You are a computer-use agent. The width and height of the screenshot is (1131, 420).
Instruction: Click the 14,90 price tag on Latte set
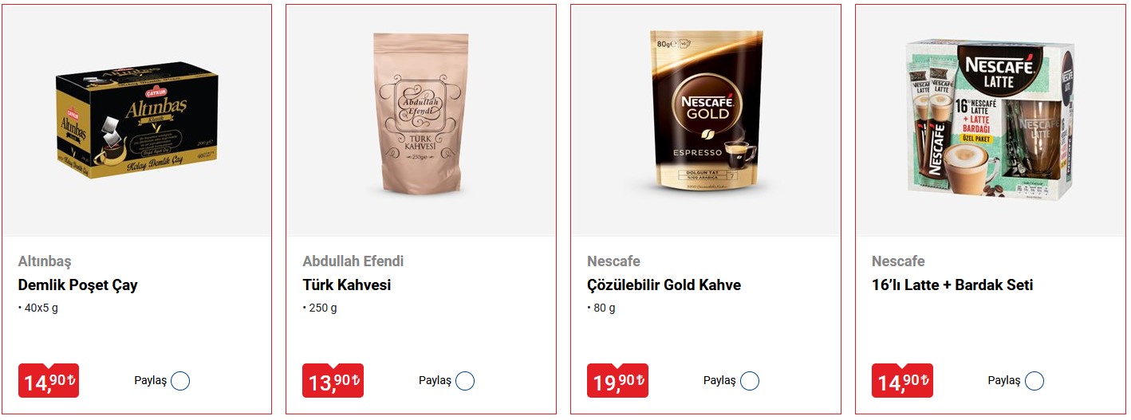pyautogui.click(x=903, y=381)
